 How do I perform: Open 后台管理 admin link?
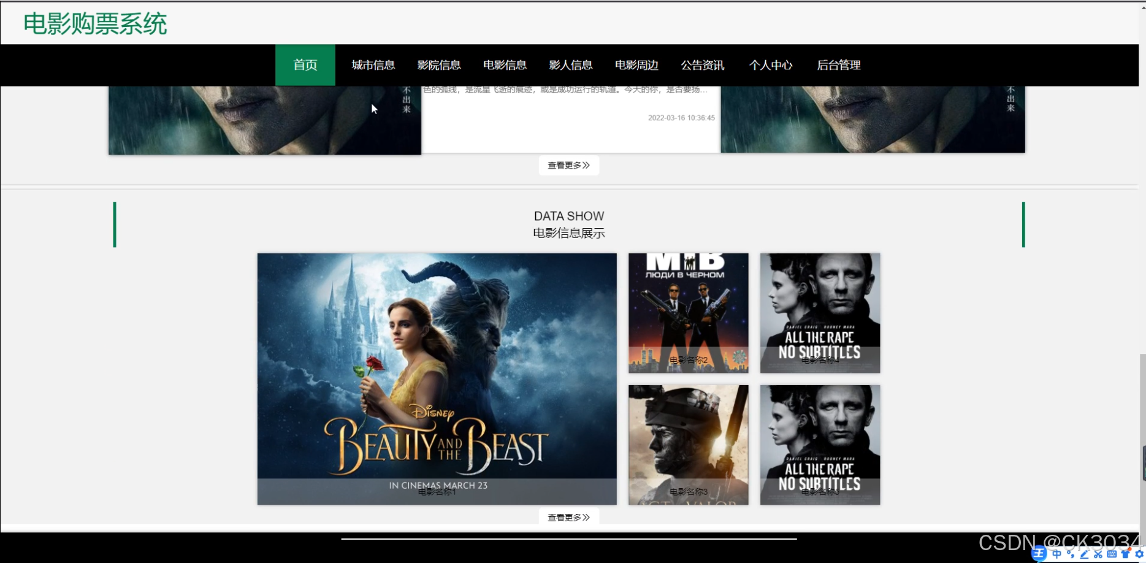coord(838,65)
